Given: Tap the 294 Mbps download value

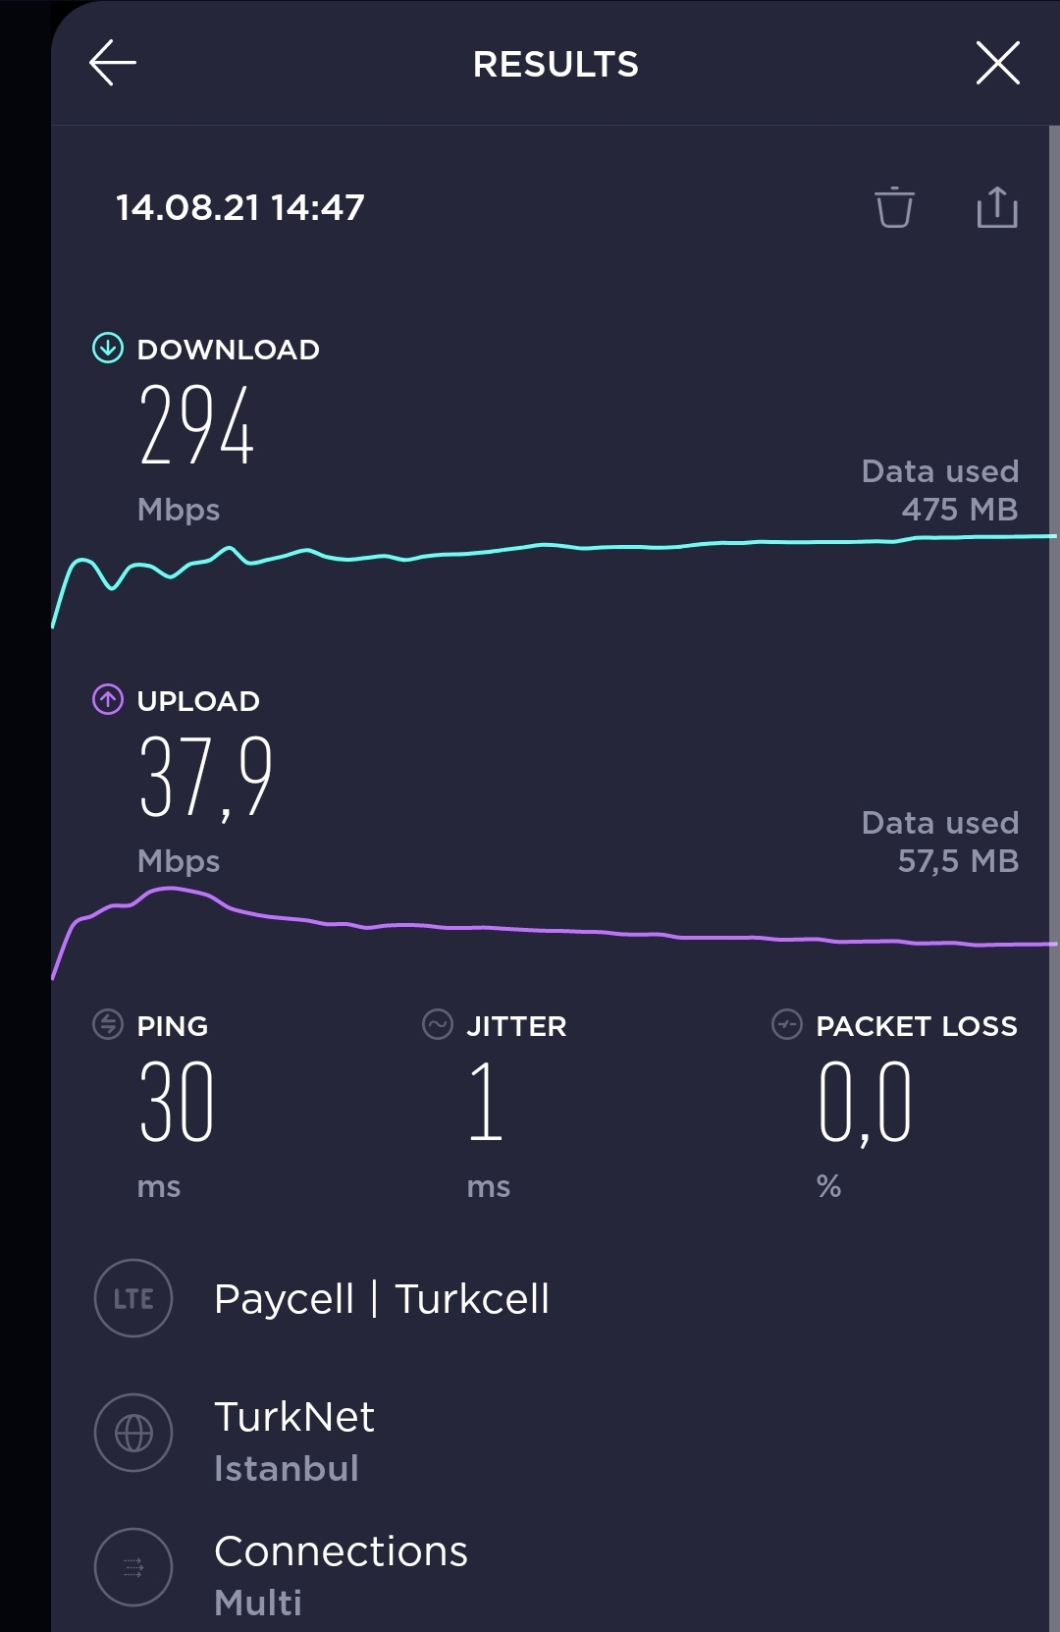Looking at the screenshot, I should pyautogui.click(x=196, y=424).
